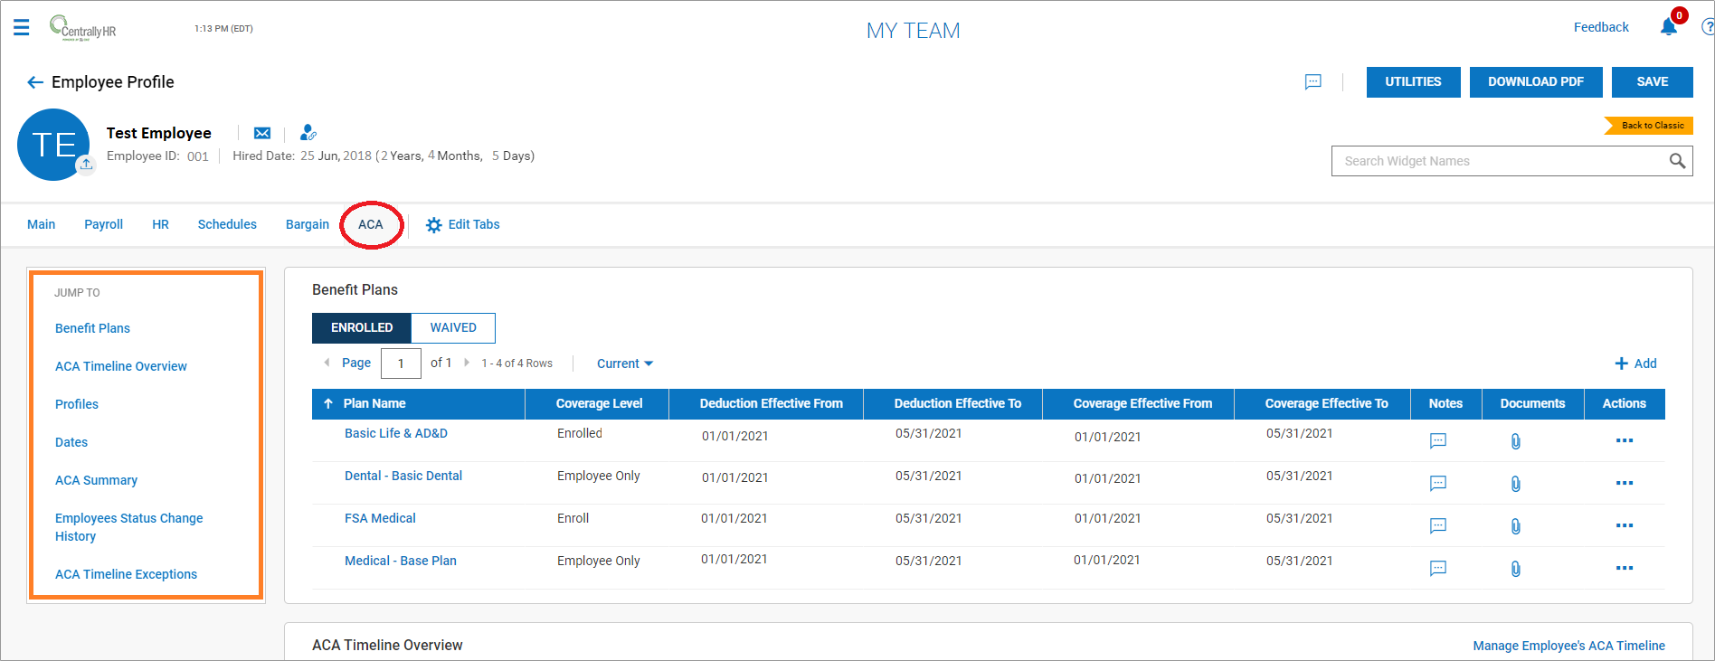Open documents for Basic Life & AD&D

(1516, 440)
